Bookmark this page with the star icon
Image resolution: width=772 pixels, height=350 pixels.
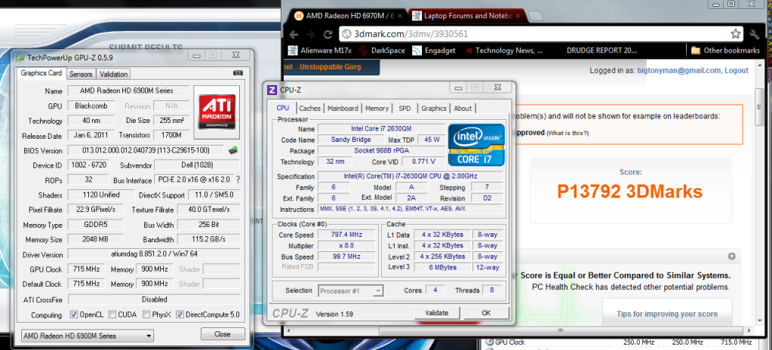(736, 34)
